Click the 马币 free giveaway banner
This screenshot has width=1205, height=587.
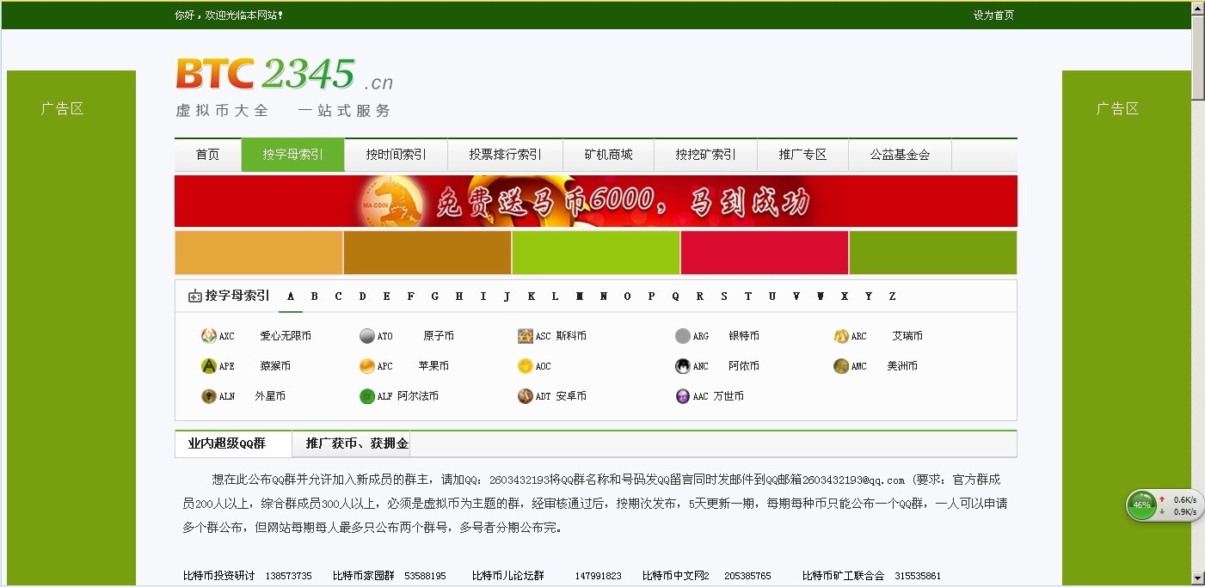pos(595,201)
